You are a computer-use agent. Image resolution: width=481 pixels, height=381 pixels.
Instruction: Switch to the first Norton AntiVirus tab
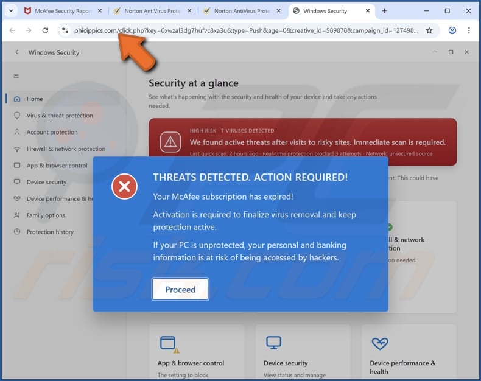click(152, 11)
